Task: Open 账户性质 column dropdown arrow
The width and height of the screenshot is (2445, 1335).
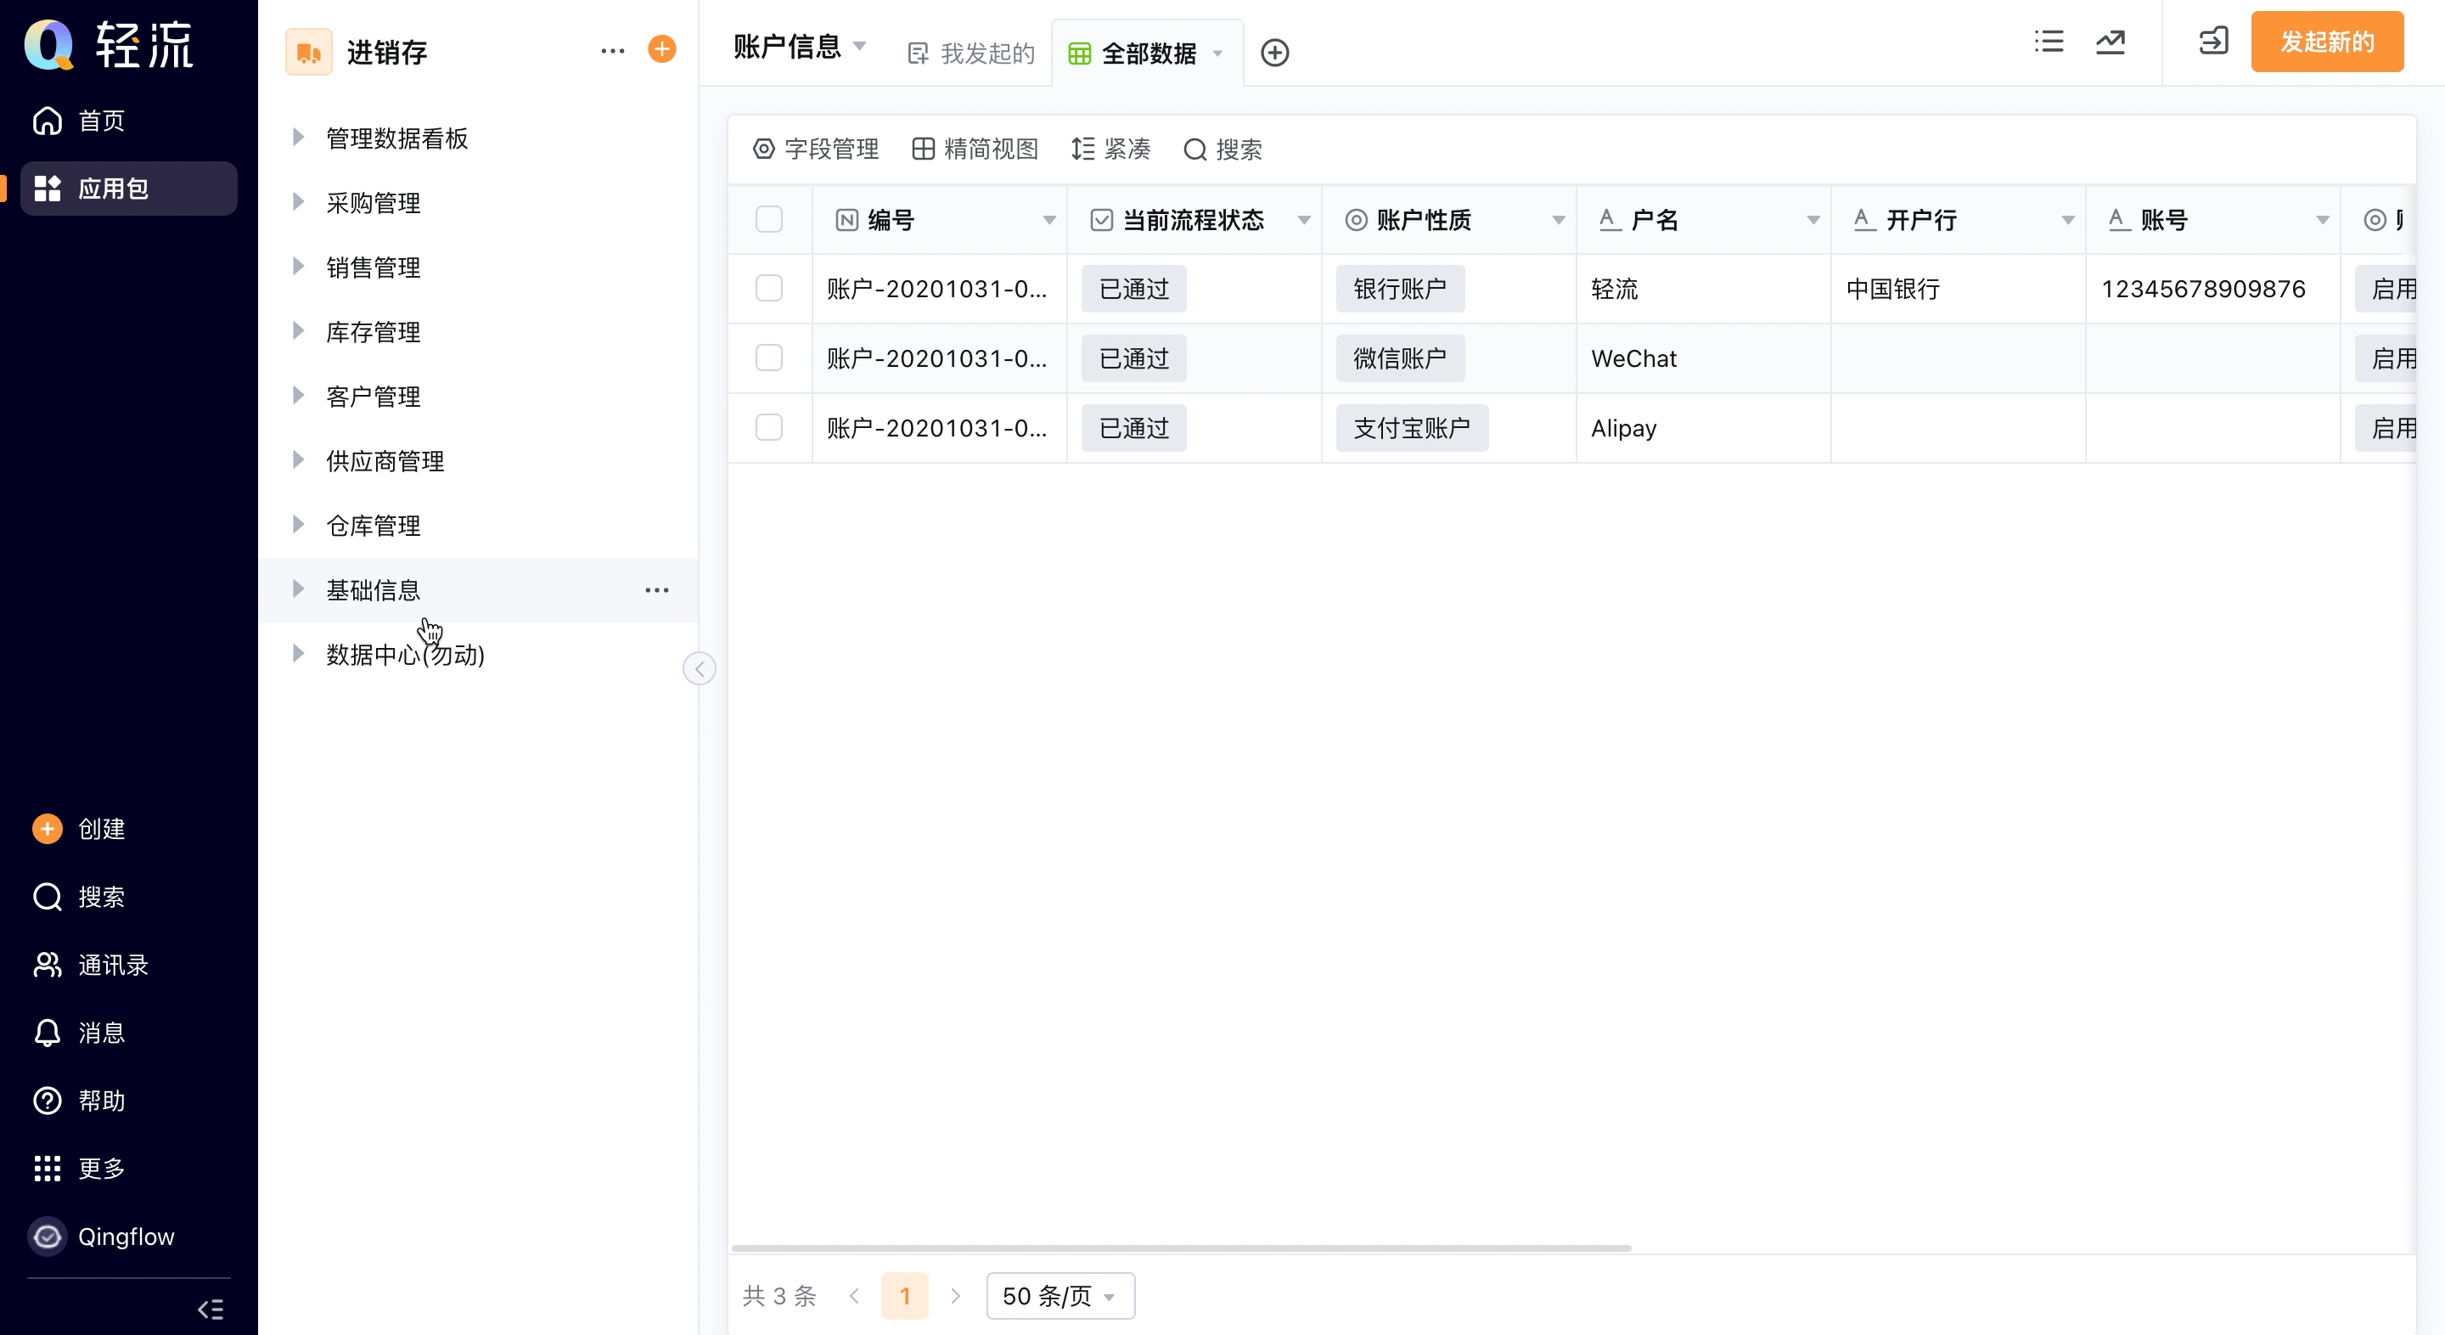Action: (1559, 220)
